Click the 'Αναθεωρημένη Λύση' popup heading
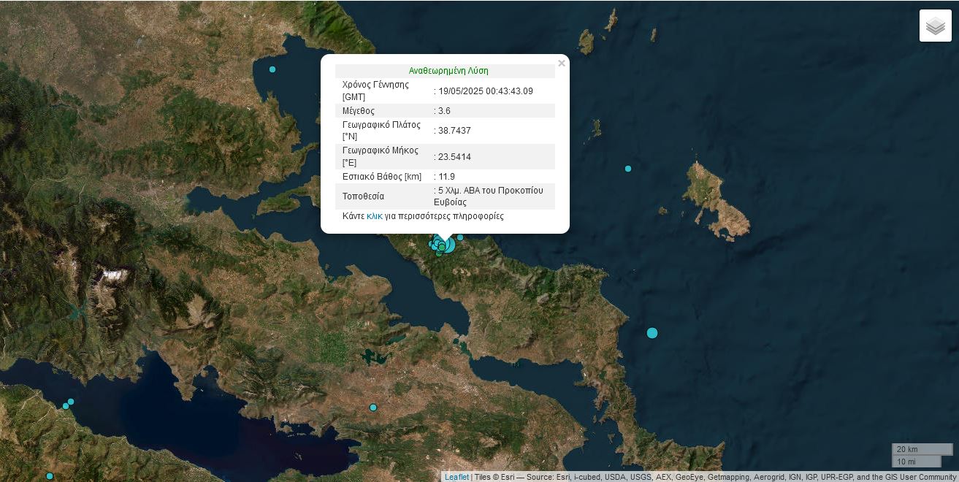Image resolution: width=959 pixels, height=482 pixels. click(x=448, y=71)
